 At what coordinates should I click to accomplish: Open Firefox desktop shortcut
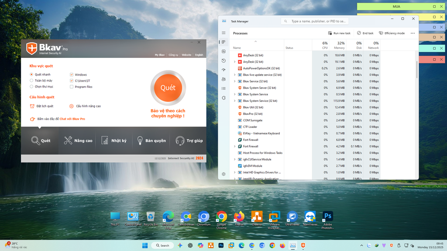[239, 218]
